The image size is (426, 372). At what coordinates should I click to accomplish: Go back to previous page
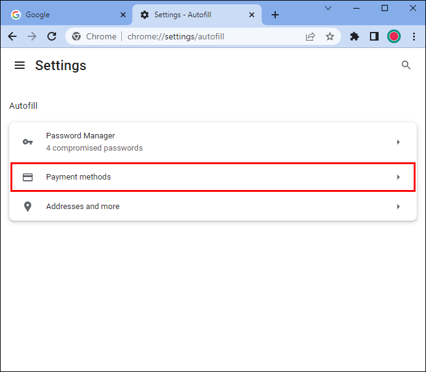12,36
